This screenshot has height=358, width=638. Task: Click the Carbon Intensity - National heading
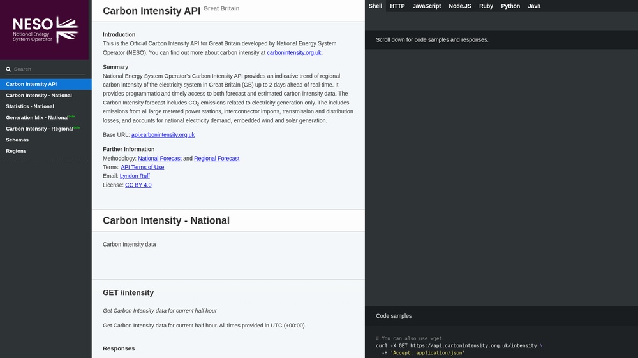coord(166,220)
